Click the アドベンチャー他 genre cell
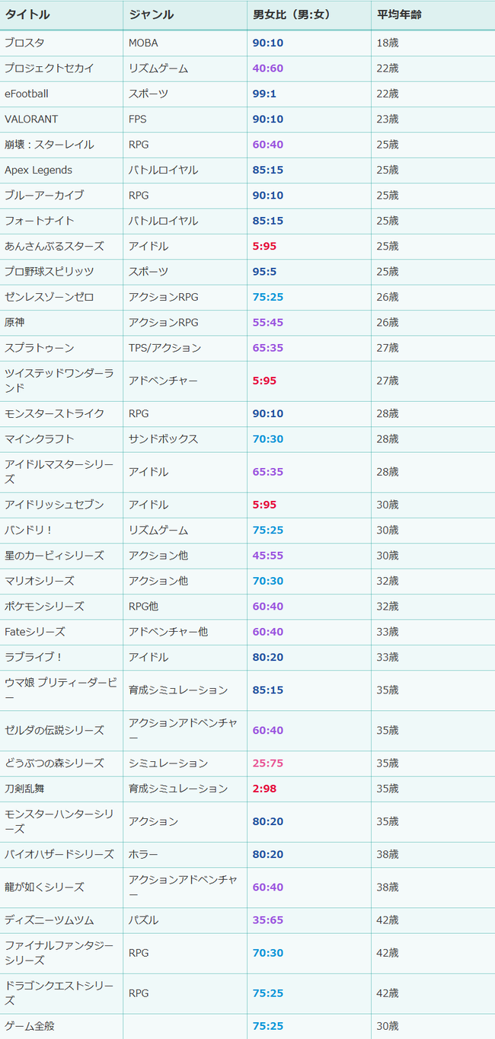This screenshot has height=1039, width=495. [185, 632]
